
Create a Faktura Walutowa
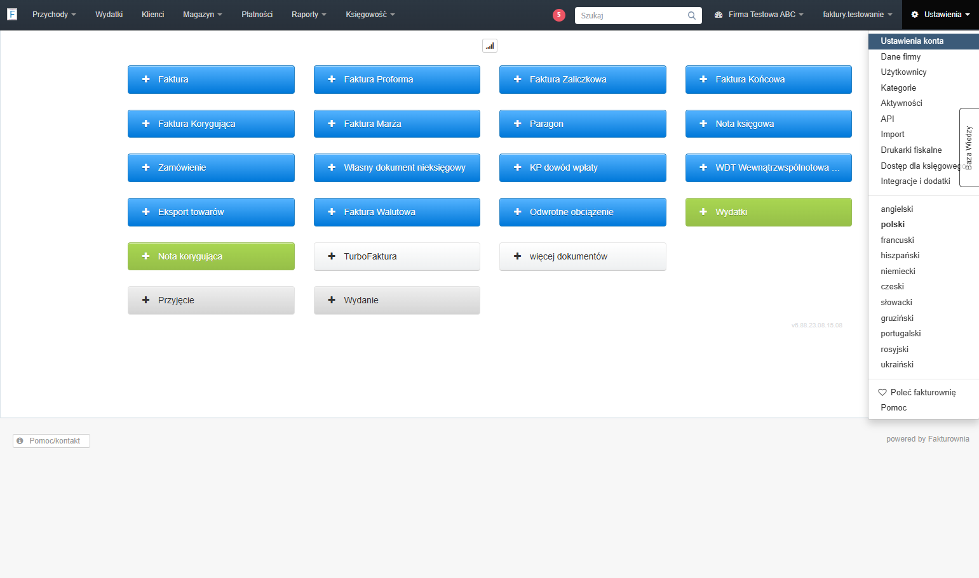(x=397, y=212)
